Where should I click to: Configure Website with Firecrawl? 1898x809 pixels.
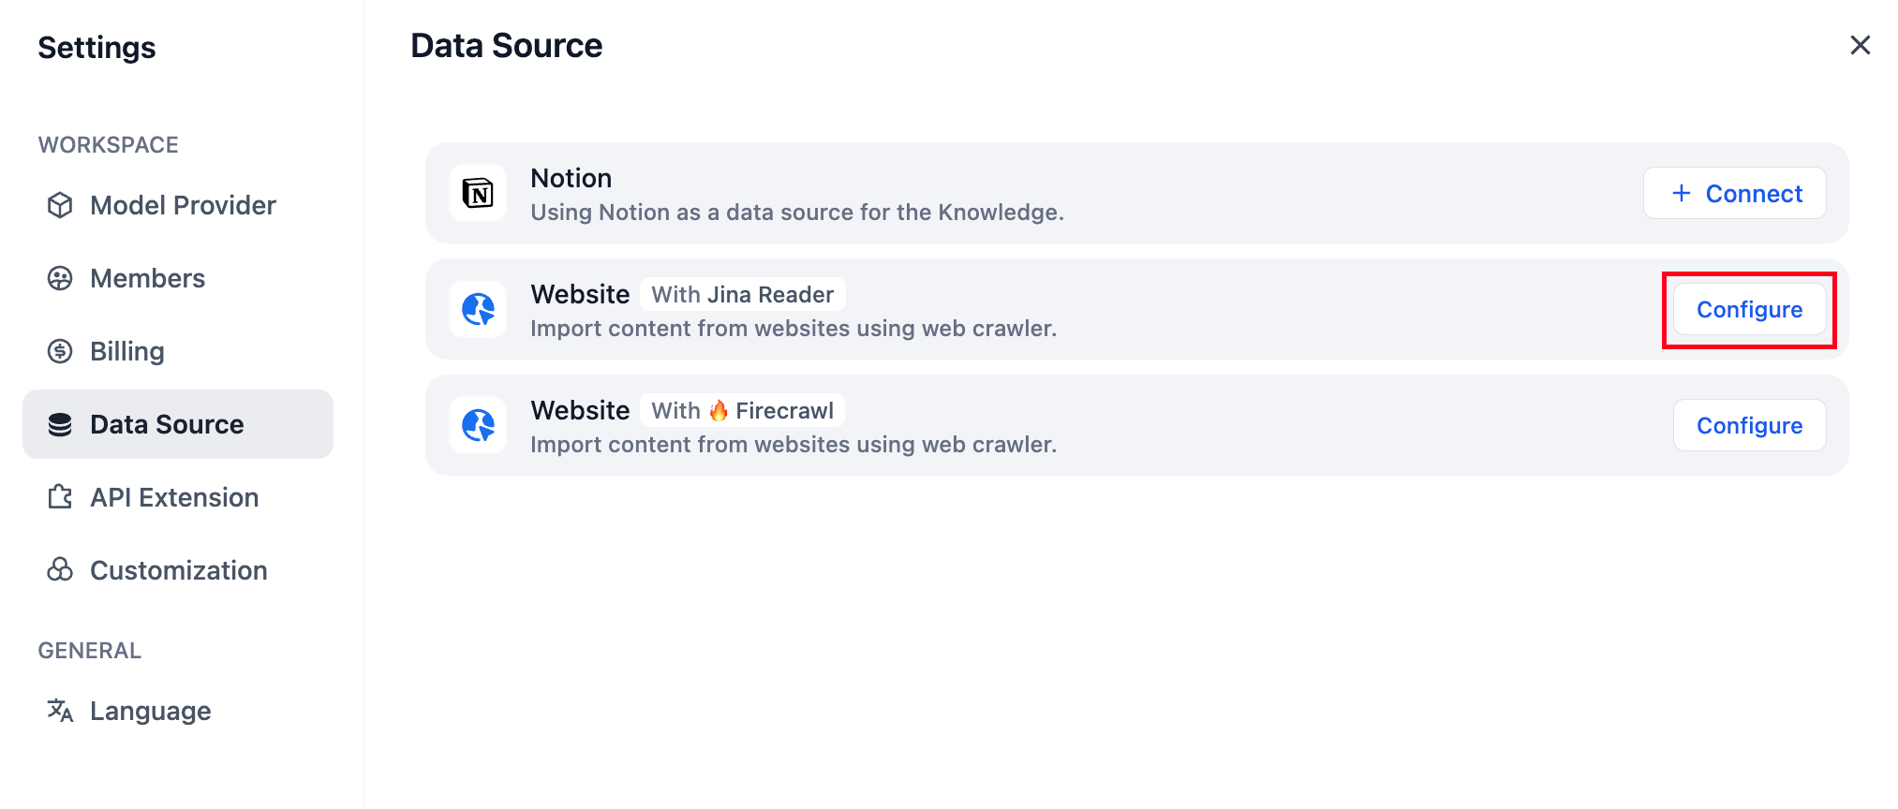1749,426
